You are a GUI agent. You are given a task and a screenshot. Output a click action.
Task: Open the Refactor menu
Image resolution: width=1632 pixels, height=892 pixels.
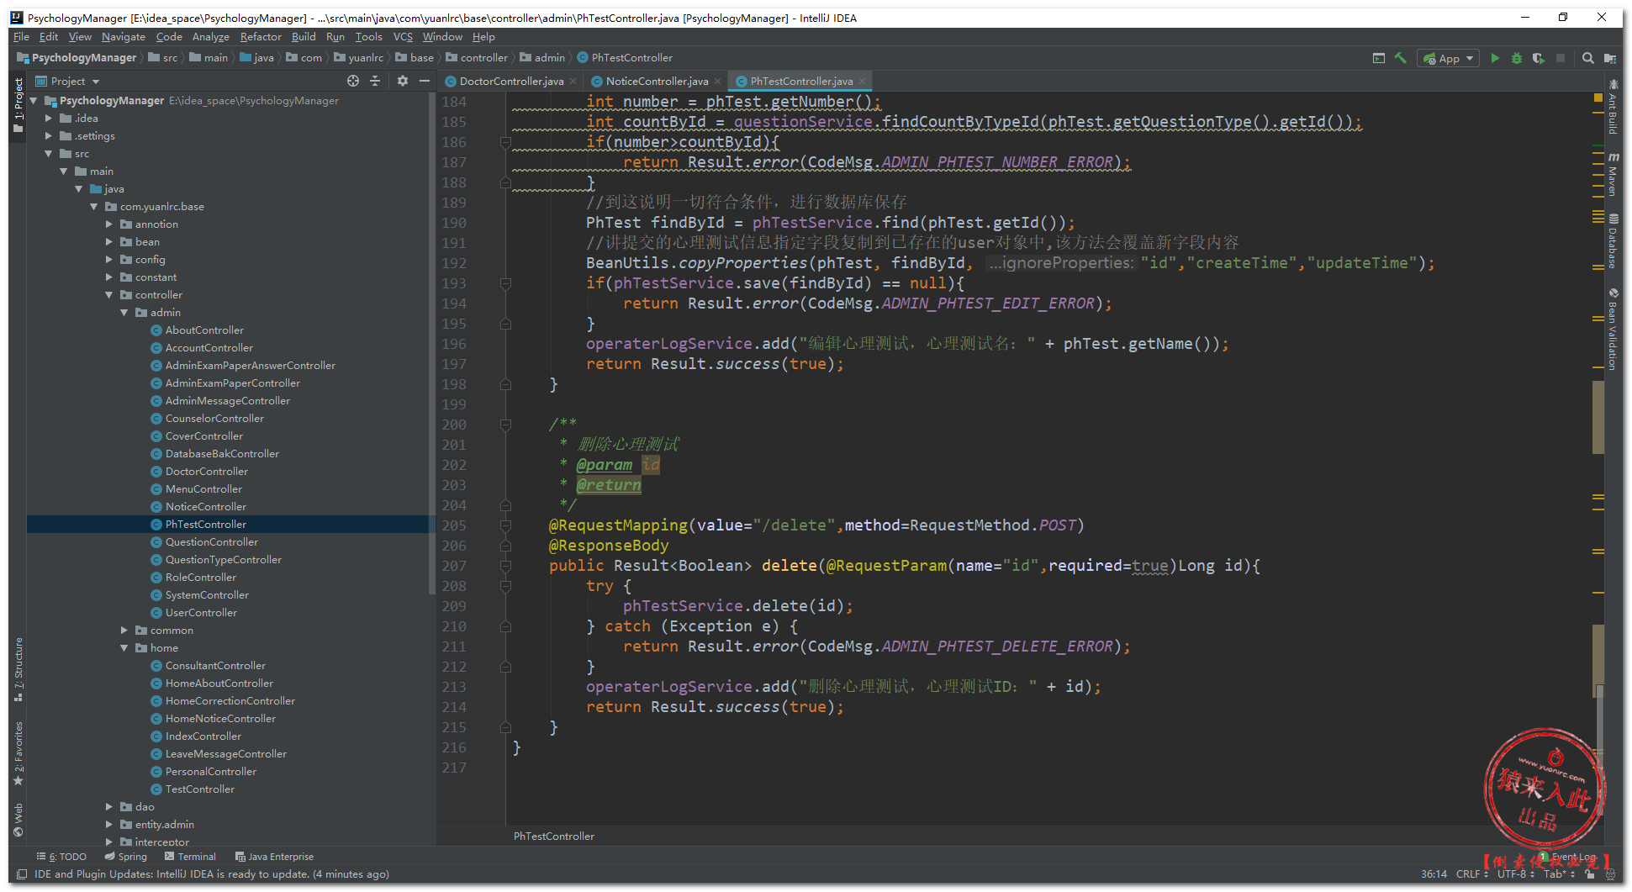260,37
